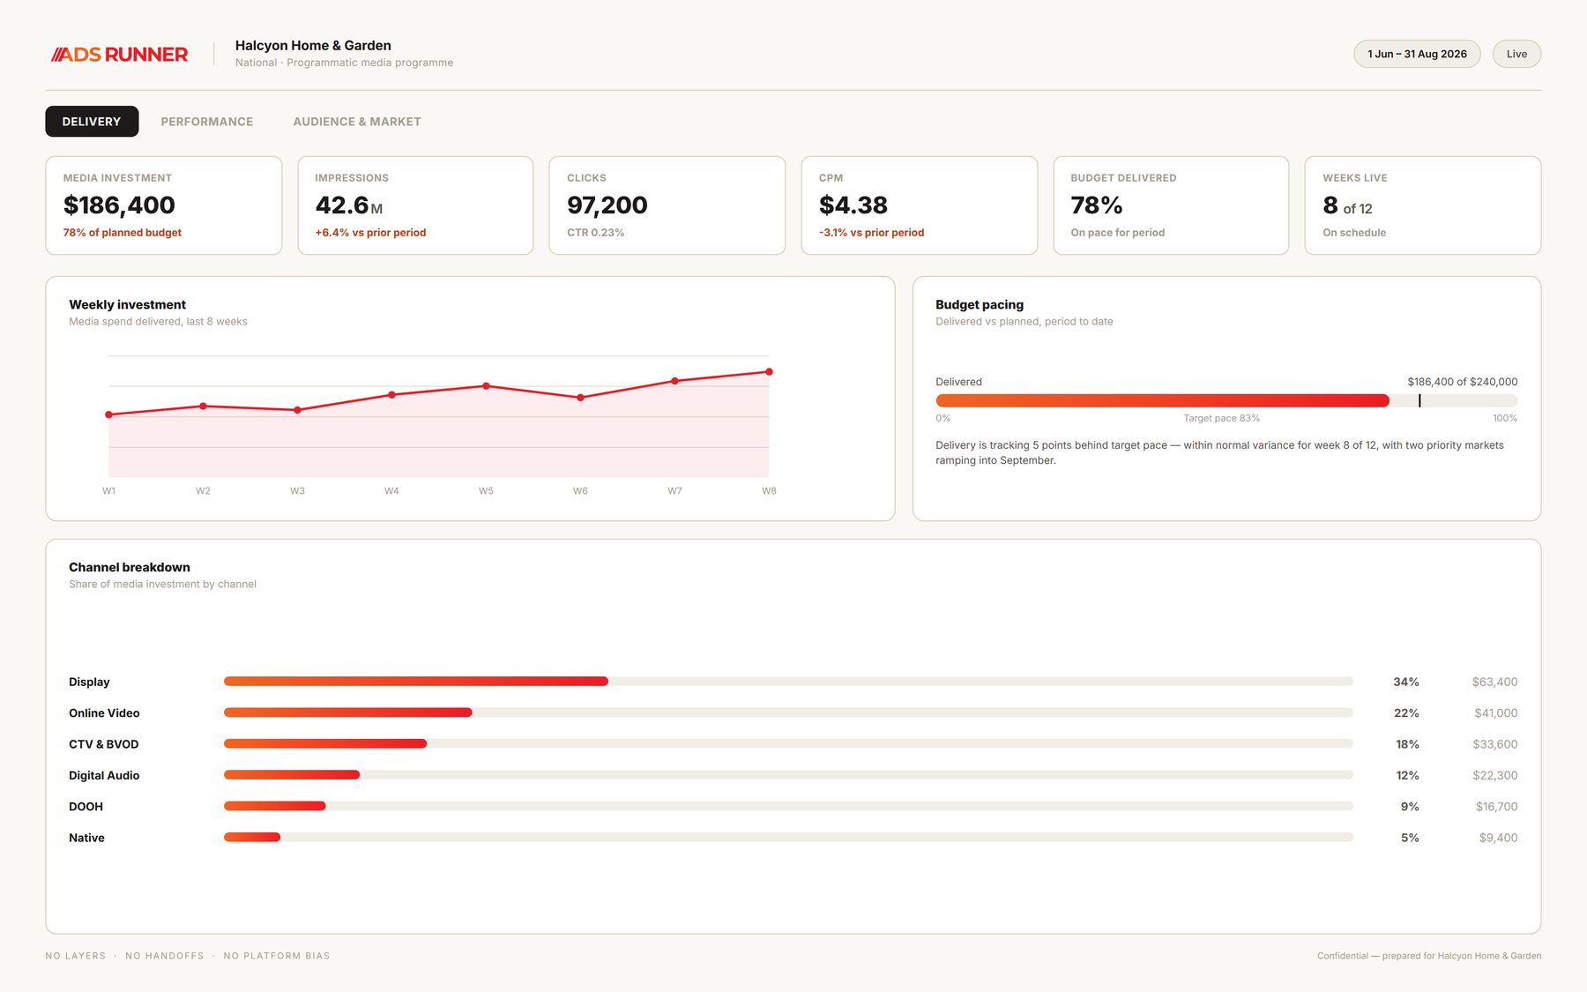Click the Display channel label
This screenshot has height=992, width=1587.
[90, 682]
